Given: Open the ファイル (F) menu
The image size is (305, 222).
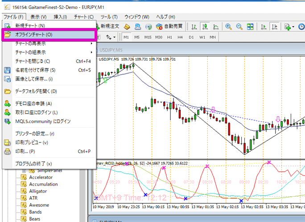Looking at the screenshot, I should coord(14,17).
